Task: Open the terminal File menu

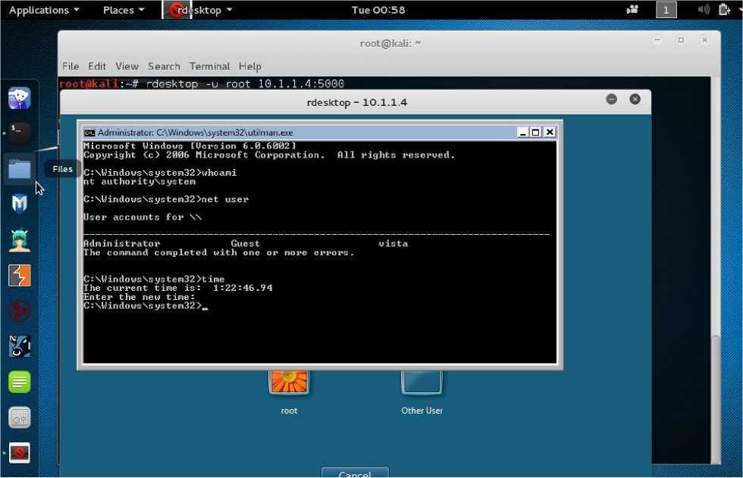Action: coord(71,66)
